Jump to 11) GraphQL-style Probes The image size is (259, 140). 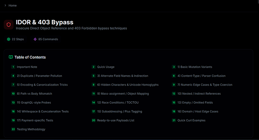click(x=34, y=102)
